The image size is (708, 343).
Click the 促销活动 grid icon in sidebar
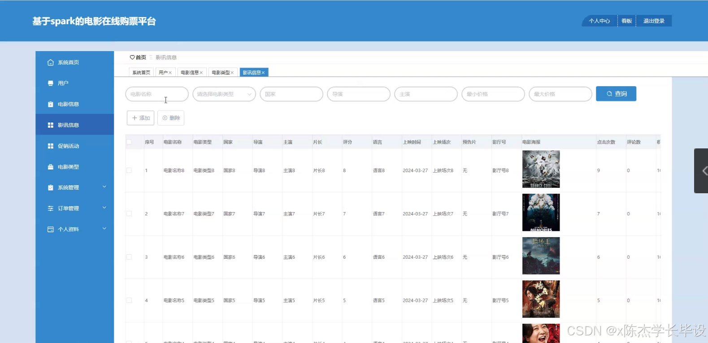click(51, 146)
